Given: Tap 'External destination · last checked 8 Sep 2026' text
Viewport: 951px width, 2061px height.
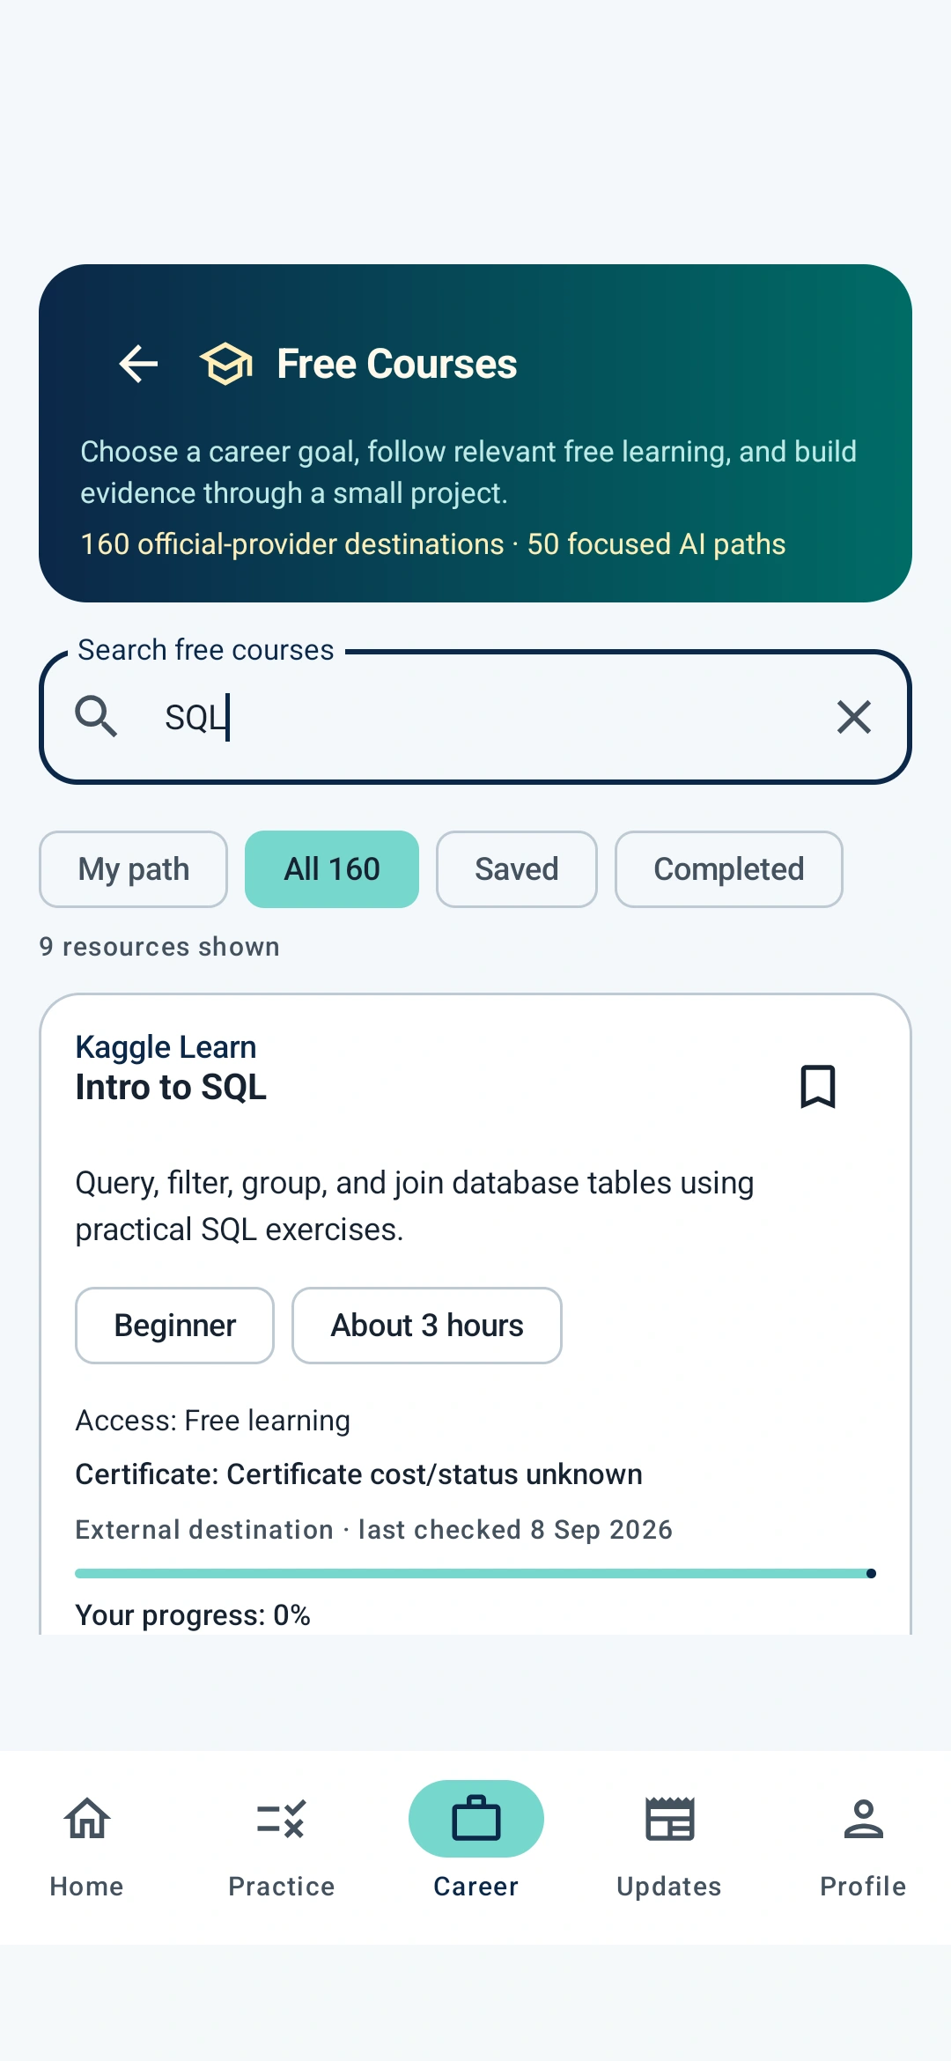Looking at the screenshot, I should [x=374, y=1530].
